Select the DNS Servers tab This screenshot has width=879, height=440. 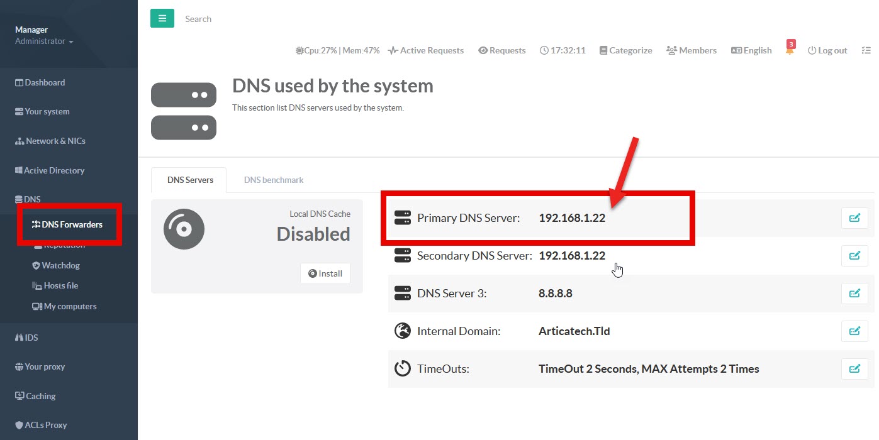pyautogui.click(x=190, y=180)
